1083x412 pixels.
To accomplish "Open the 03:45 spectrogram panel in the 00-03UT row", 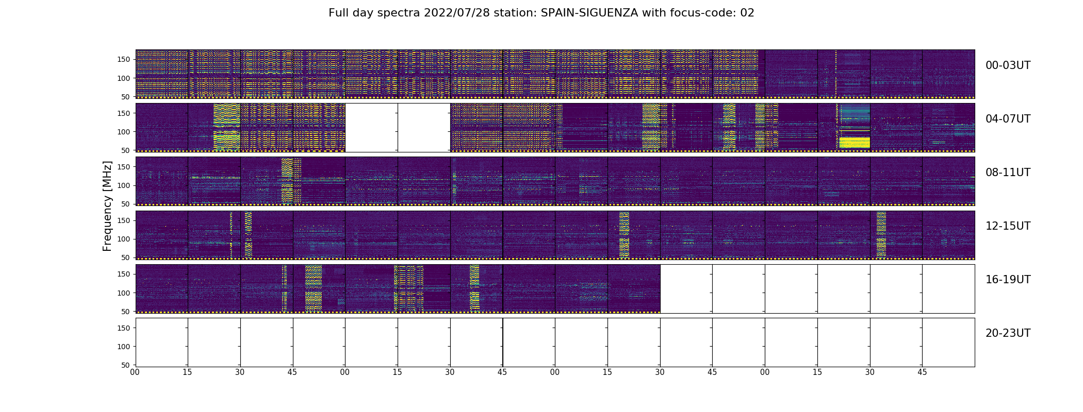I will (948, 74).
